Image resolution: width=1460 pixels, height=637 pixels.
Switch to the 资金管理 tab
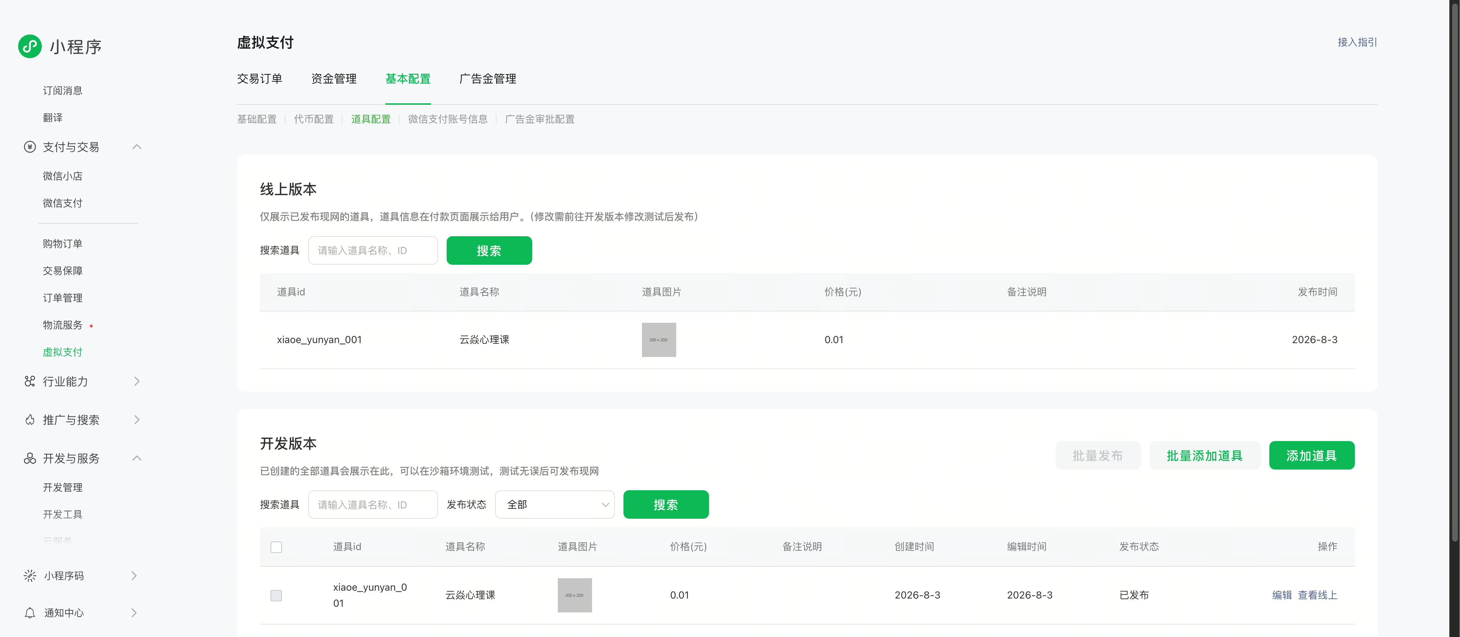[x=334, y=79]
